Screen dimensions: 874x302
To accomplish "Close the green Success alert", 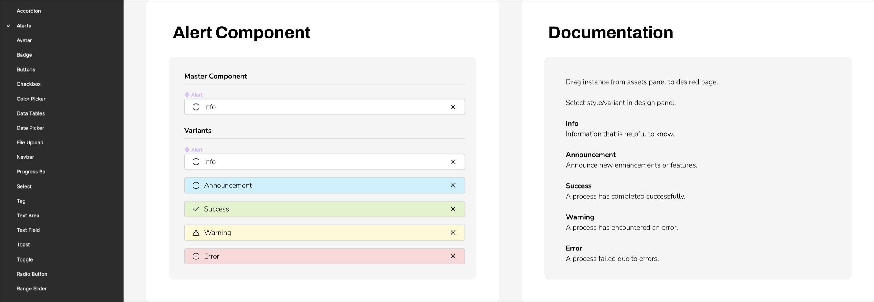I will click(x=453, y=209).
